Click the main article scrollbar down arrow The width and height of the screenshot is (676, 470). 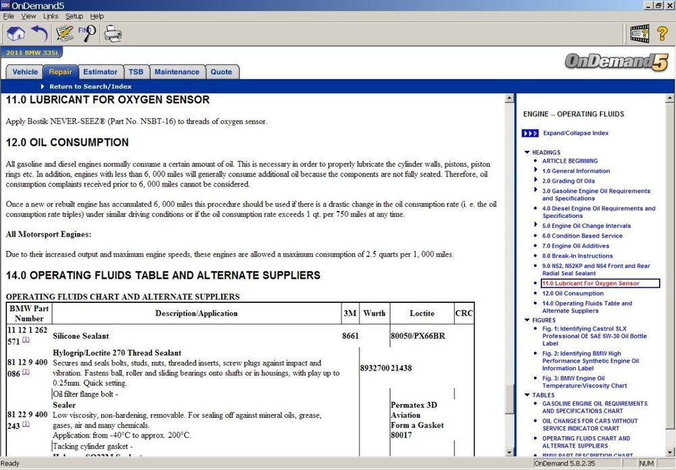510,452
